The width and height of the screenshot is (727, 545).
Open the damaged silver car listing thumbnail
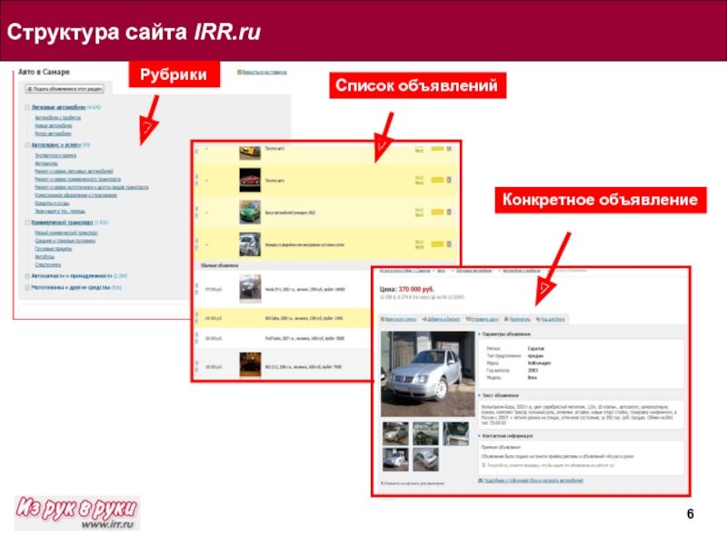tap(250, 244)
